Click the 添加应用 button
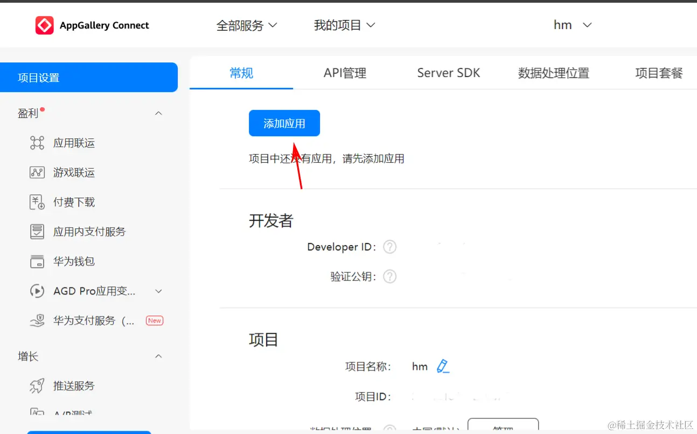697x434 pixels. (284, 123)
